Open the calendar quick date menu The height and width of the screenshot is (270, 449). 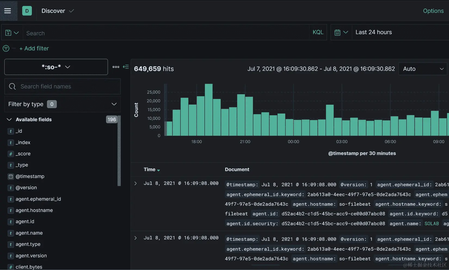point(341,32)
